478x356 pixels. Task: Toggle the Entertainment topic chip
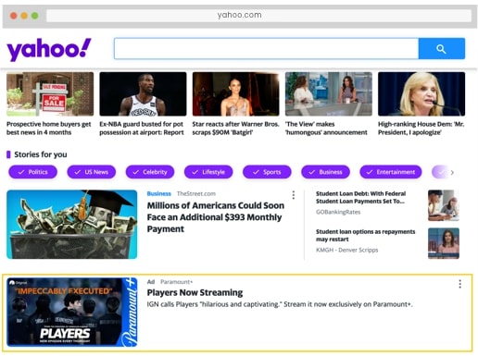coord(391,172)
